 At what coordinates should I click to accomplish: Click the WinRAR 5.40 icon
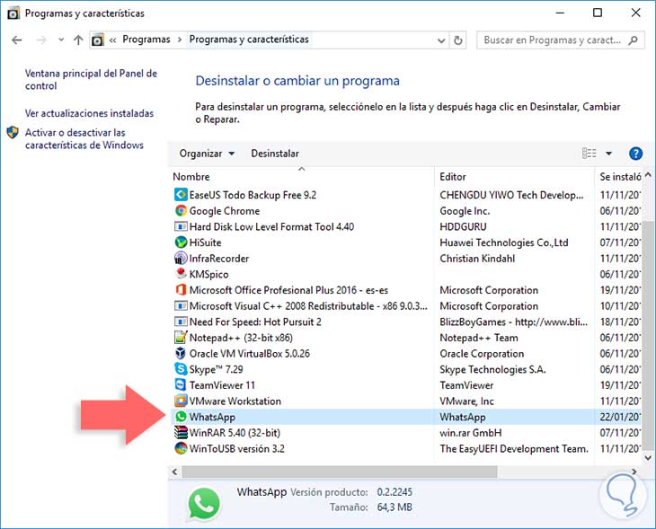181,432
